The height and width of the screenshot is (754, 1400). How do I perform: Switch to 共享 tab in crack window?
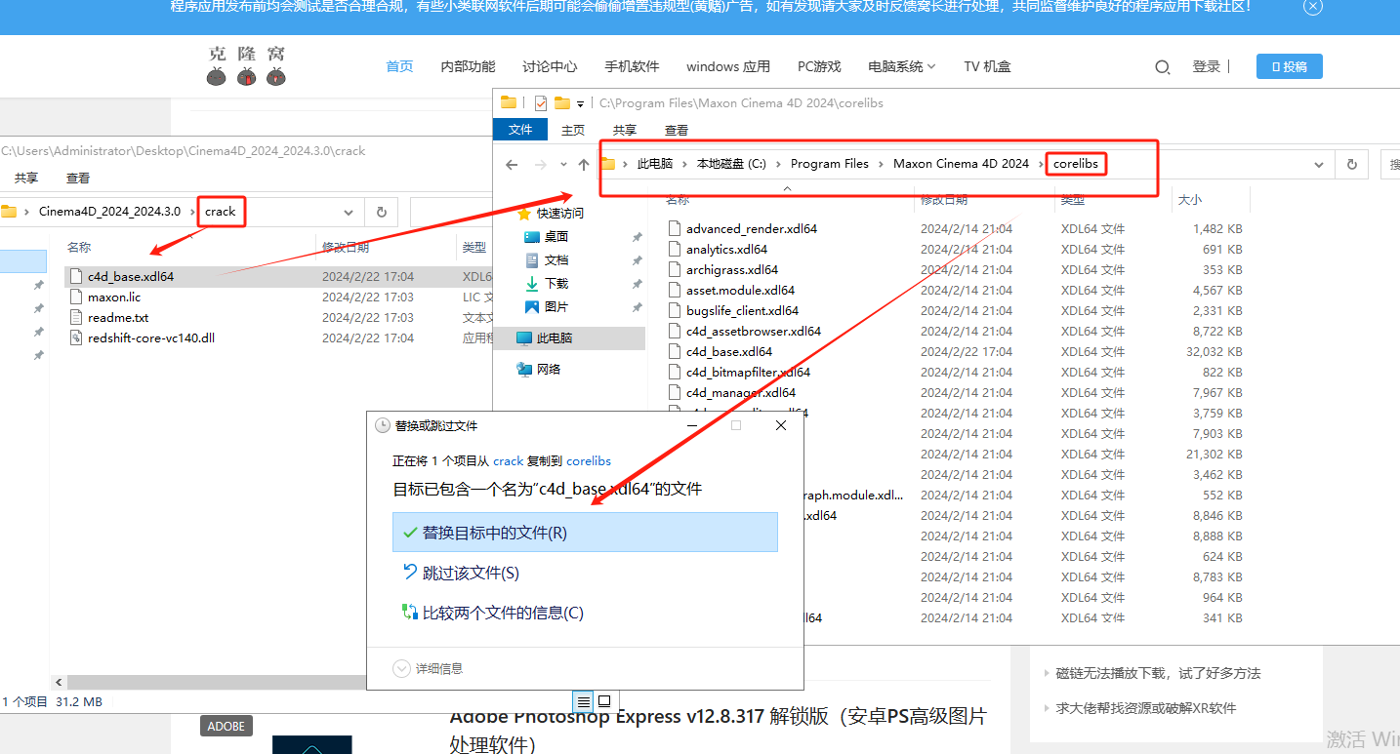pyautogui.click(x=26, y=179)
